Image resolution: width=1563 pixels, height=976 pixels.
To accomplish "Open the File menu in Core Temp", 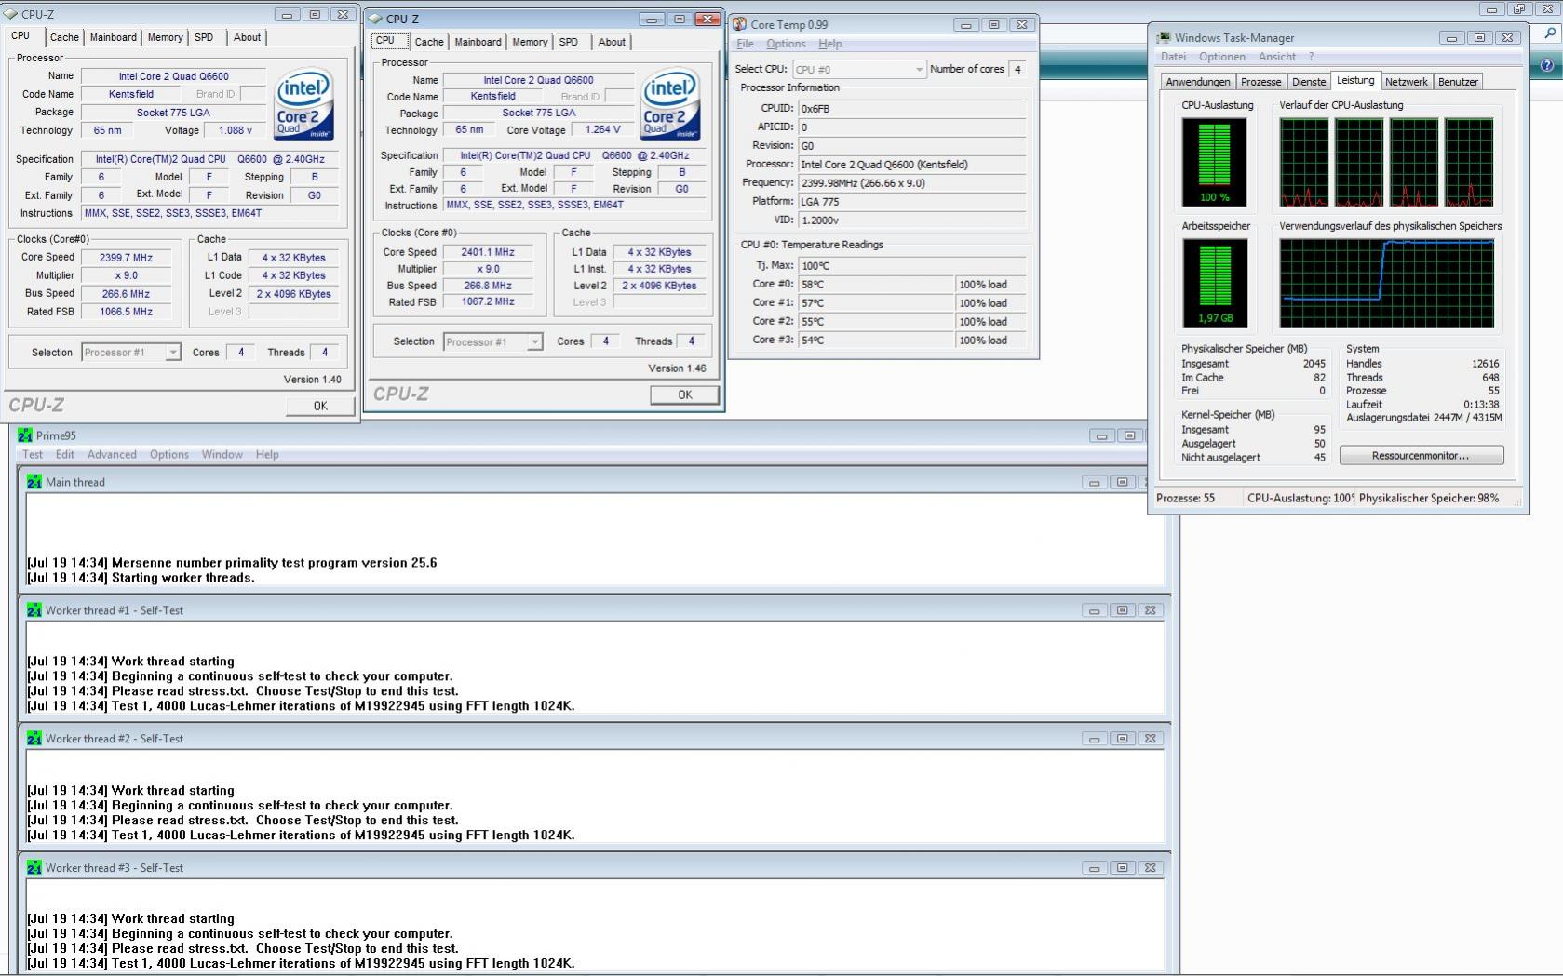I will [745, 44].
